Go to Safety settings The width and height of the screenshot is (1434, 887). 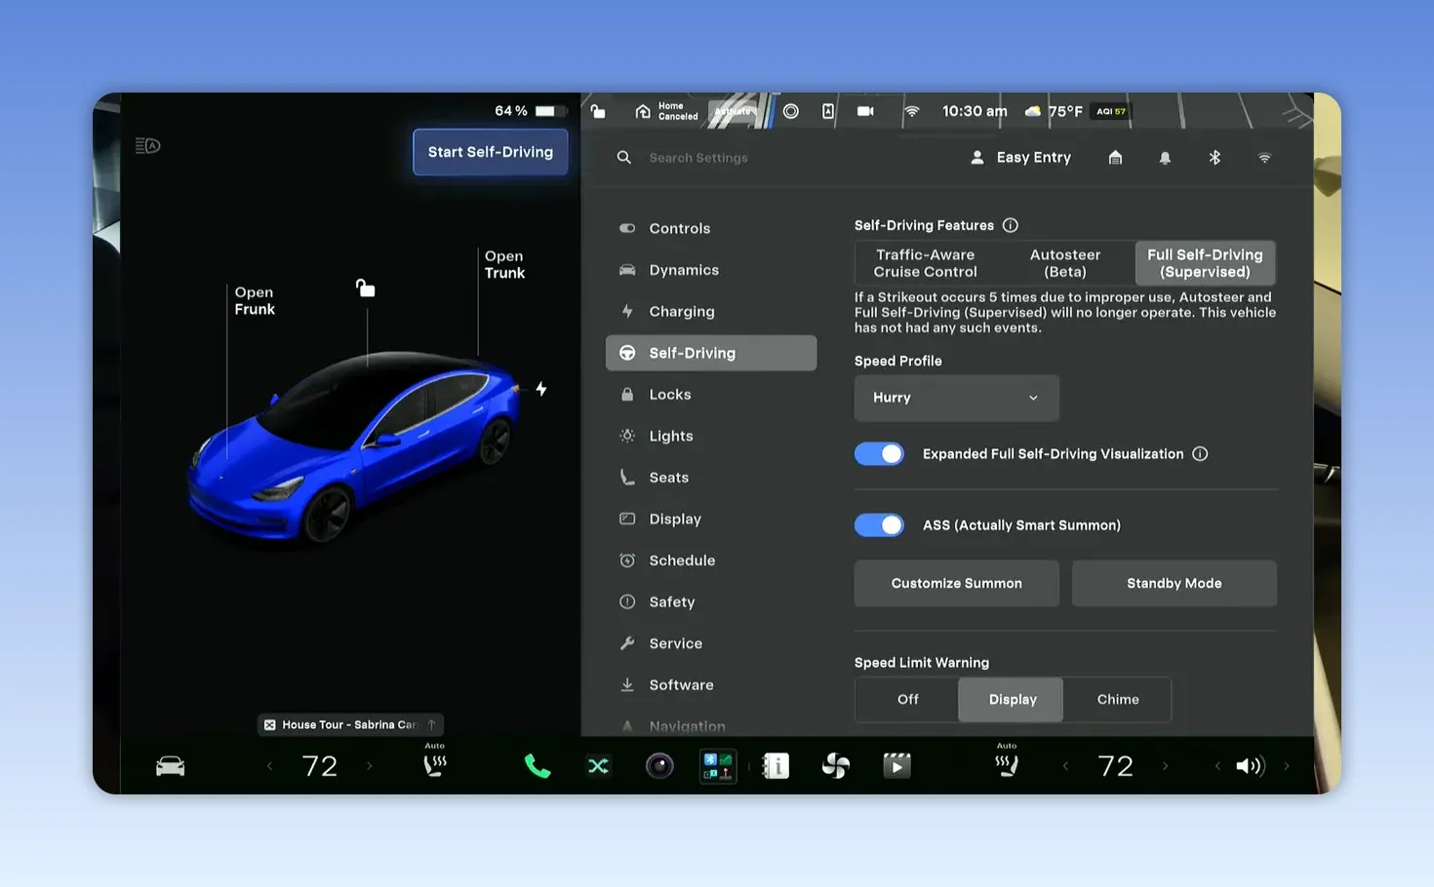[711, 602]
